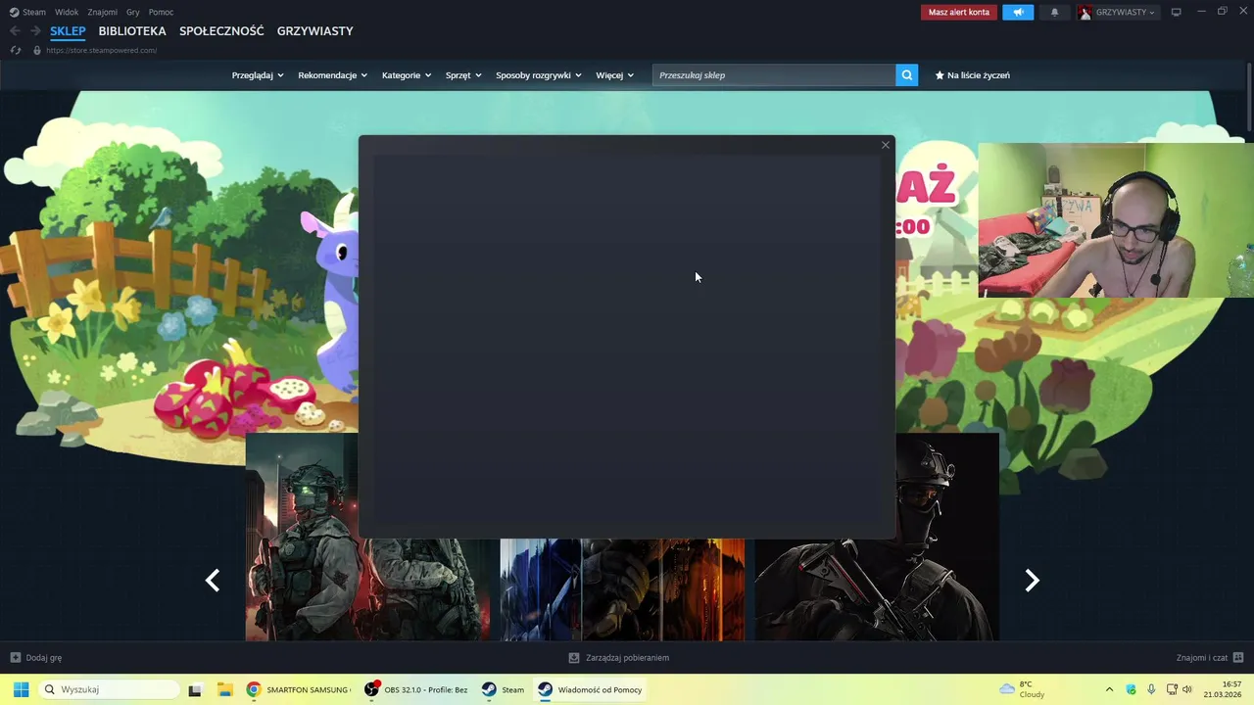Click the GRZYWIASTY avatar picture
Screen dimensions: 1254x705
pyautogui.click(x=1085, y=12)
